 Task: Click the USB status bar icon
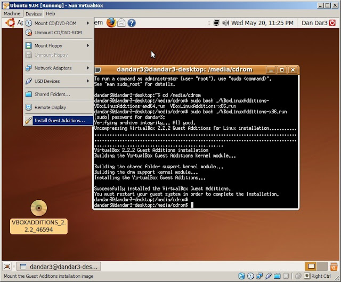[x=268, y=276]
